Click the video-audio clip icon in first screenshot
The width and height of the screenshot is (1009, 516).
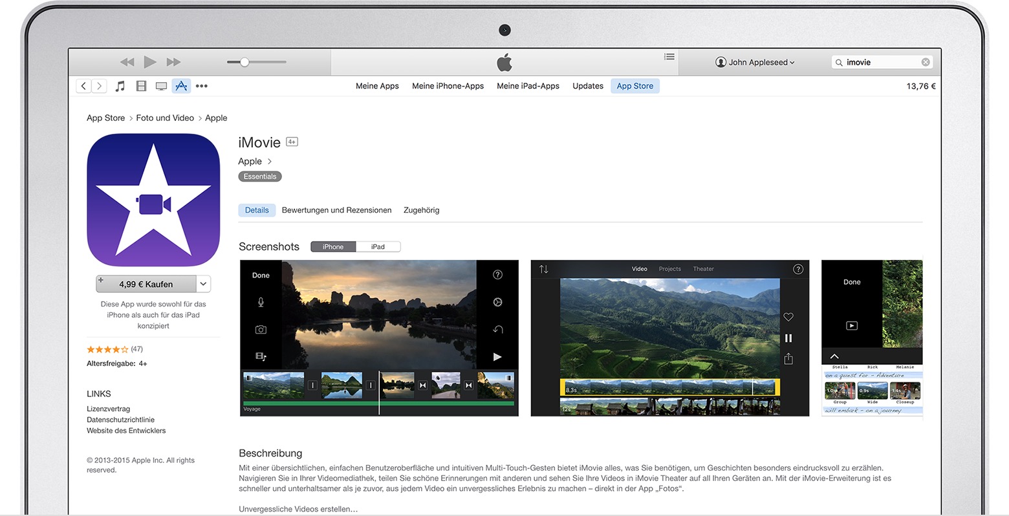[261, 356]
